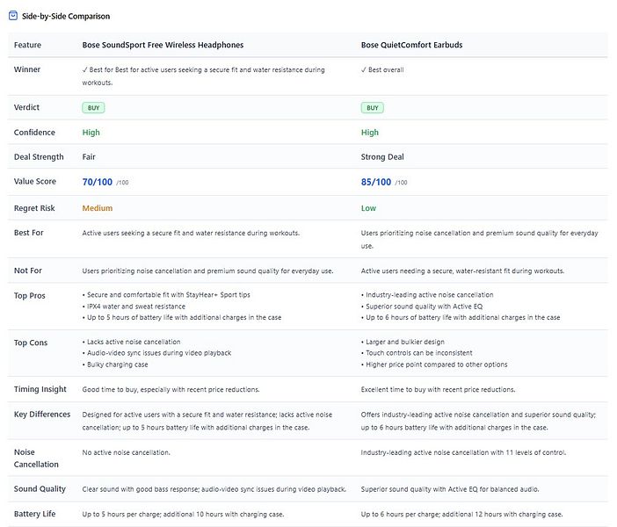Click the checkmark in the SoundSport Winner cell
The height and width of the screenshot is (527, 617).
pos(85,69)
